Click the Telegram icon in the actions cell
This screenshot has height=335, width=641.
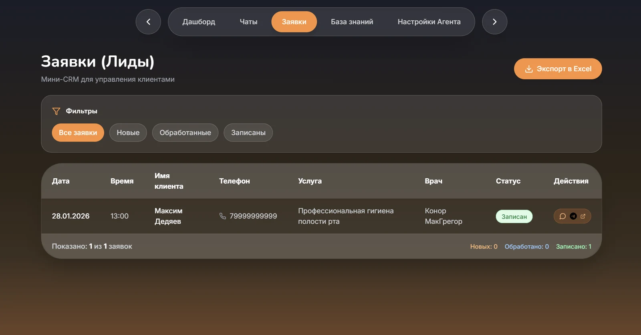tap(573, 216)
